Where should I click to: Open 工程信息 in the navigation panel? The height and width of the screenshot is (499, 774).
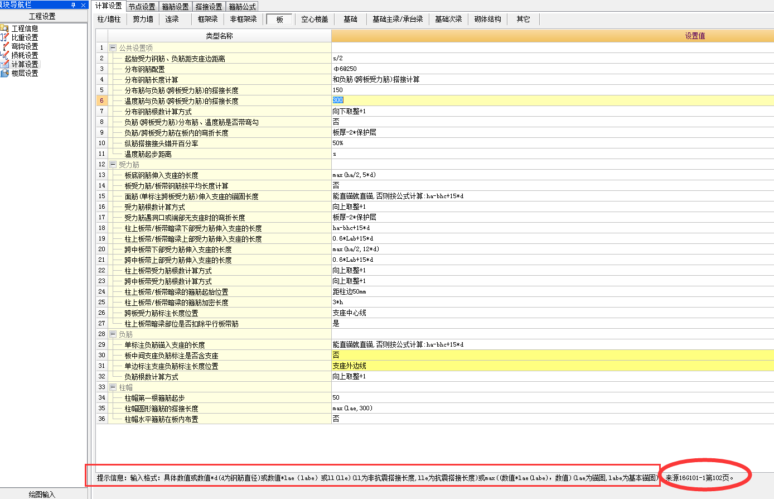[25, 28]
